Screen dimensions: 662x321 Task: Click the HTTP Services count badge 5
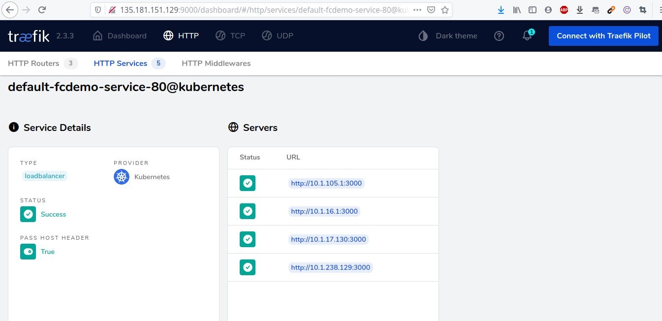click(158, 63)
